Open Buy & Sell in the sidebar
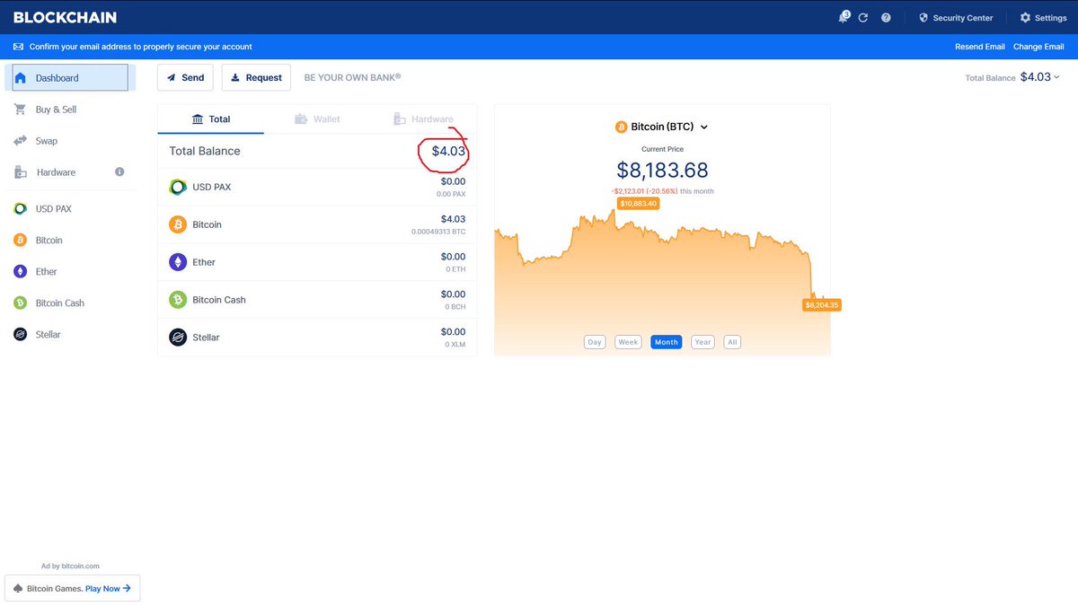This screenshot has width=1078, height=606. 56,110
